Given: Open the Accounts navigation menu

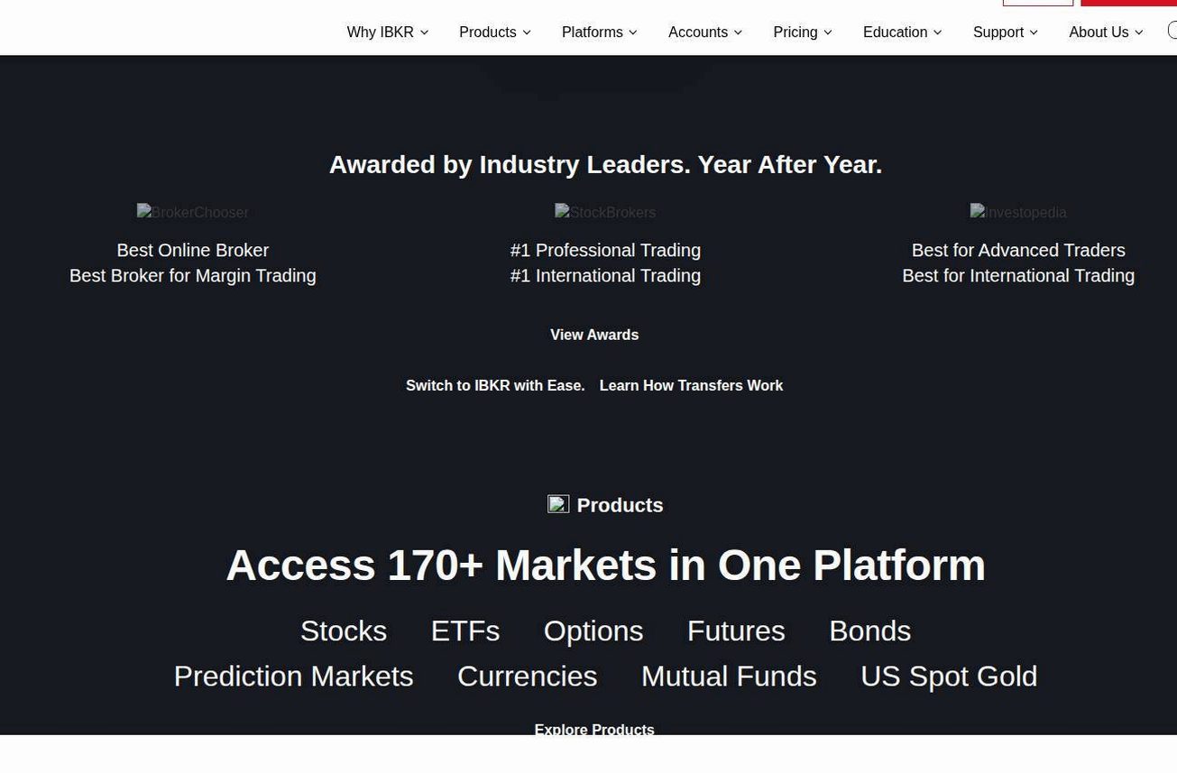Looking at the screenshot, I should [704, 32].
